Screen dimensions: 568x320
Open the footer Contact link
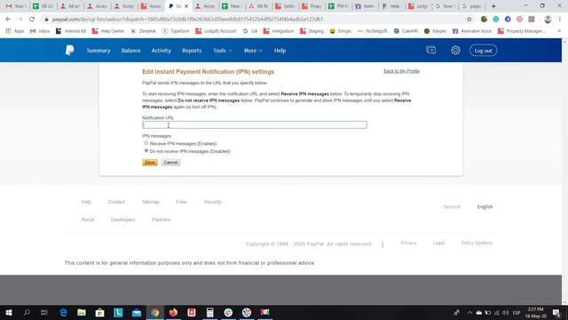pos(116,202)
